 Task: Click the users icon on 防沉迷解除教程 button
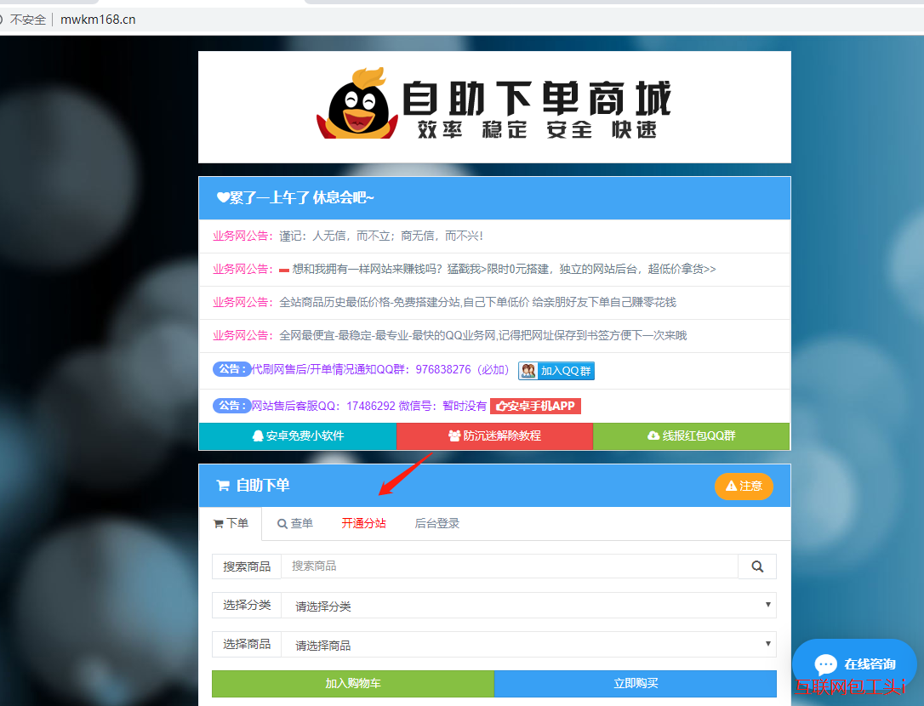tap(453, 436)
